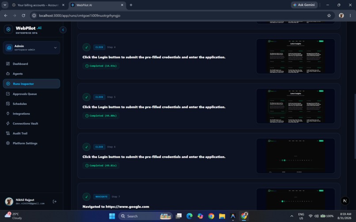Click the WebPilot logo icon
The height and width of the screenshot is (222, 356).
tap(8, 30)
